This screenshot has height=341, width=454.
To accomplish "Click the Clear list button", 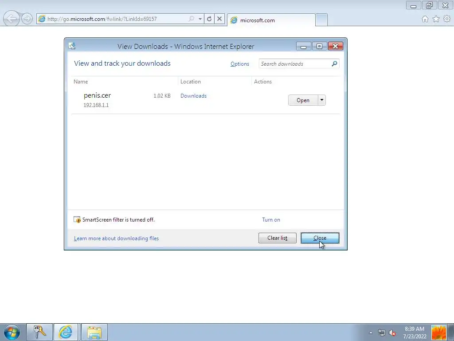I will [x=278, y=238].
